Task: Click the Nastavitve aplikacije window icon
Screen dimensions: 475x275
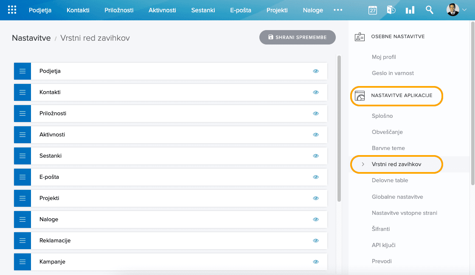Action: coord(359,96)
